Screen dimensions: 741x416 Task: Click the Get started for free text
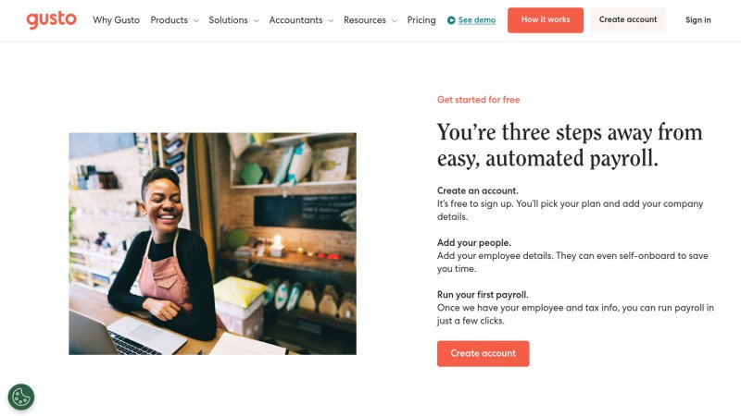click(479, 100)
